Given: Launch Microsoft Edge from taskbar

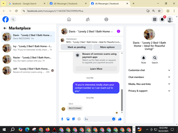Looking at the screenshot, I should pos(27,129).
